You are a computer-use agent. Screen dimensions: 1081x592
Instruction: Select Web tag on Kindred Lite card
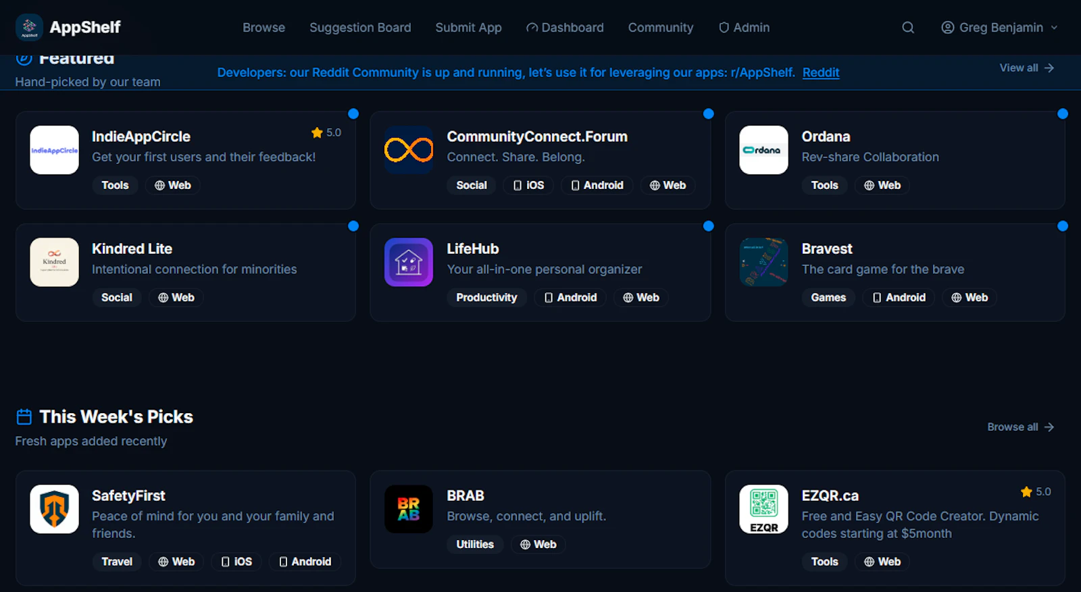pos(176,297)
